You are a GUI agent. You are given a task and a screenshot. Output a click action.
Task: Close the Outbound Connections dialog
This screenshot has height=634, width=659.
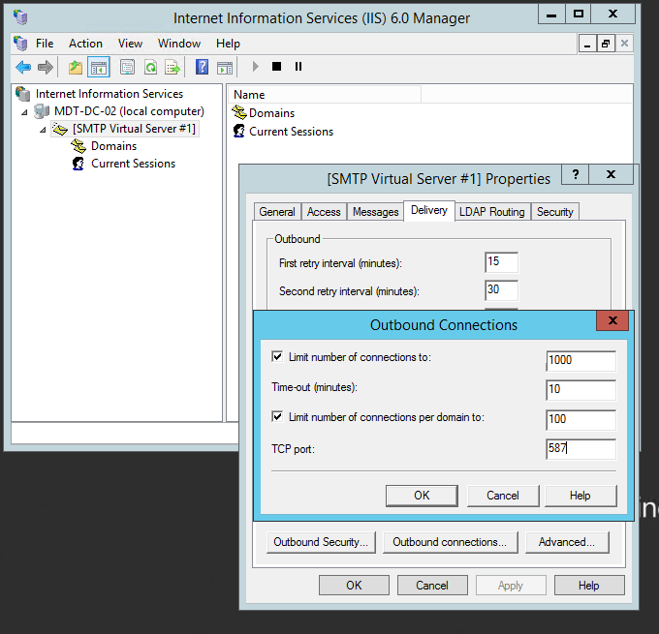point(612,320)
